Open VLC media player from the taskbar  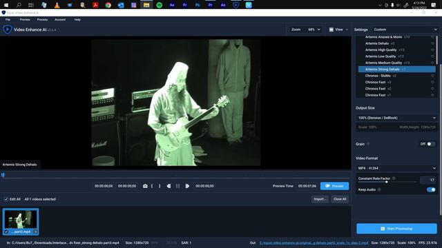coord(57,5)
